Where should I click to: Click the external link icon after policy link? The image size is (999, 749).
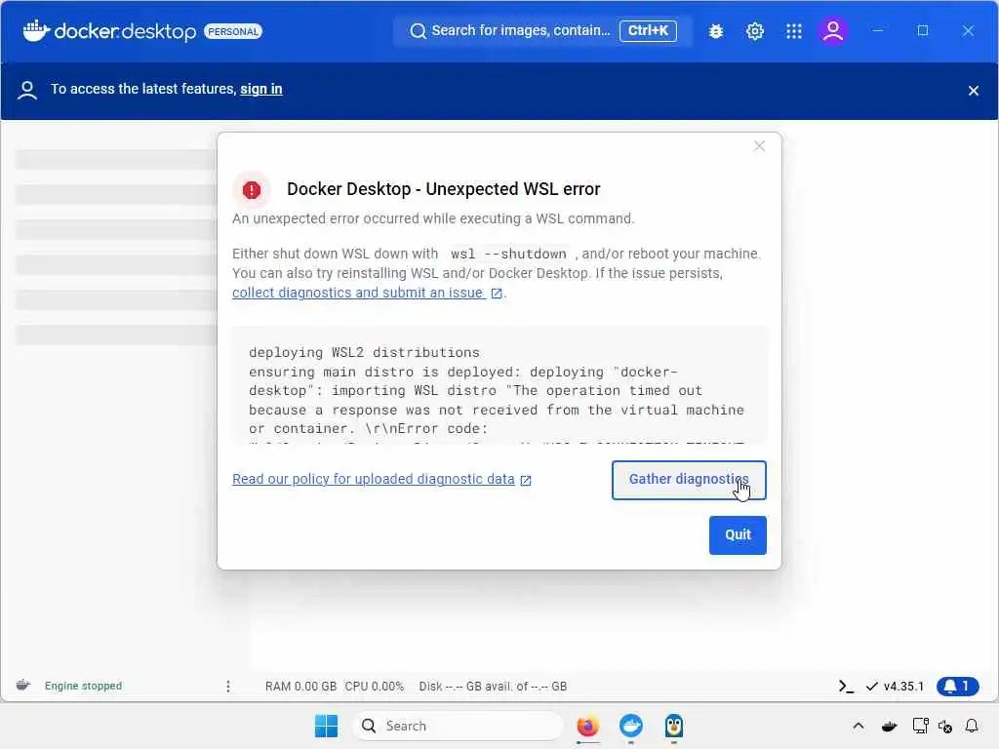coord(526,480)
